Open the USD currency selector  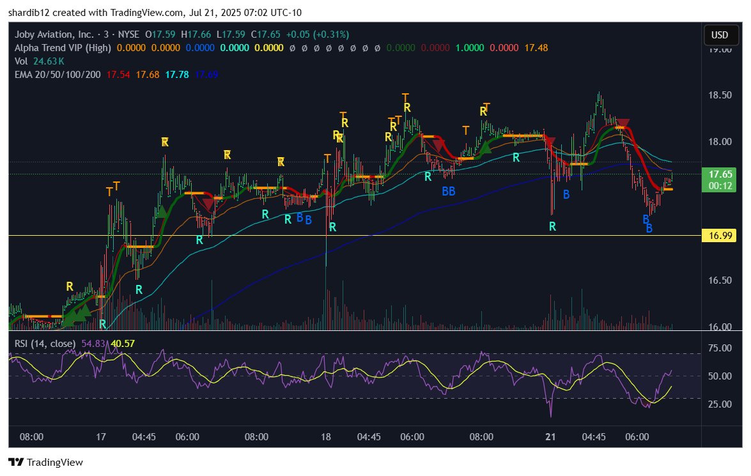click(720, 35)
